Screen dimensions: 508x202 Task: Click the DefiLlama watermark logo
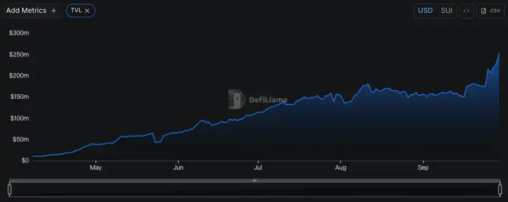[x=257, y=100]
